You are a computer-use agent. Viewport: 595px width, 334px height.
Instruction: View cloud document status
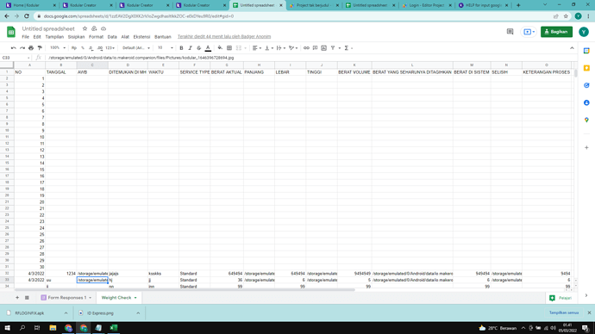click(x=103, y=28)
